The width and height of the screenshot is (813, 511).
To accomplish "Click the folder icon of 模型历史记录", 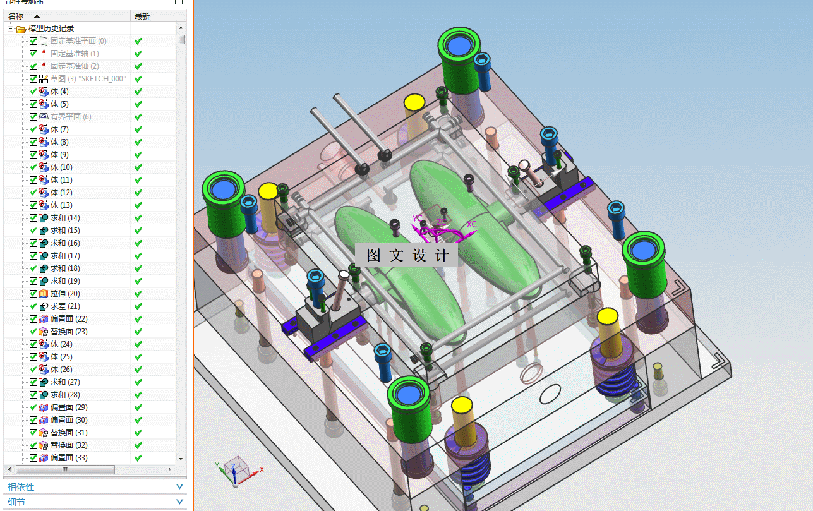I will tap(21, 28).
